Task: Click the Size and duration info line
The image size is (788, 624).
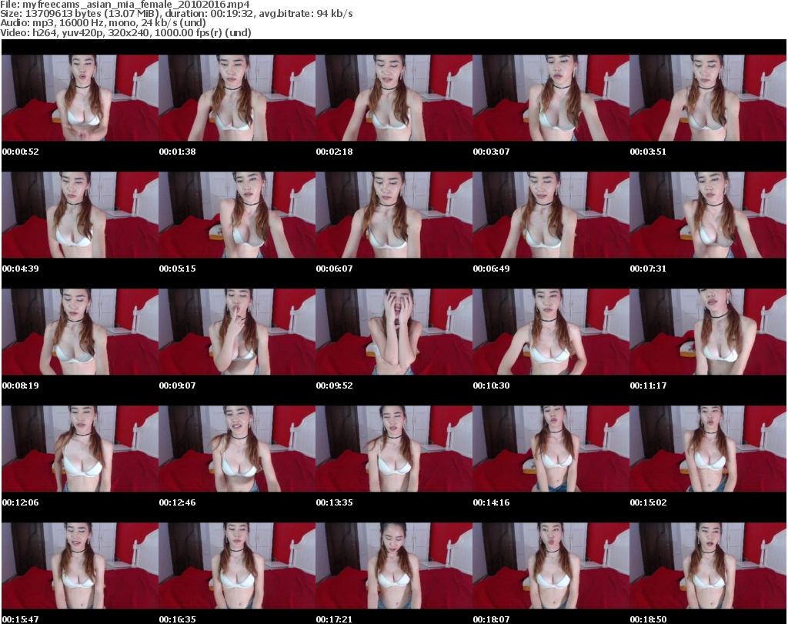Action: coord(176,14)
